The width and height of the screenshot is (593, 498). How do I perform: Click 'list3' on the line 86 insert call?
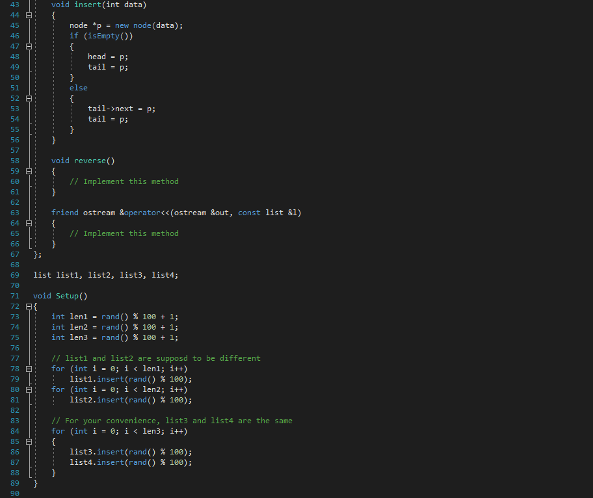tap(81, 452)
